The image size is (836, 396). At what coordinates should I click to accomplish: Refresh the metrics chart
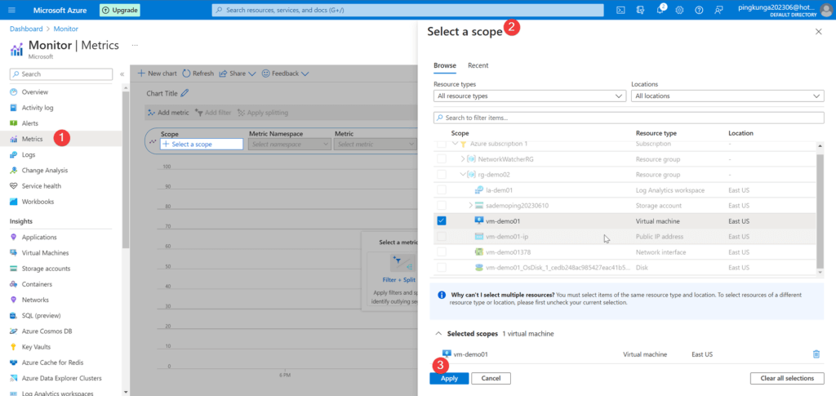(x=198, y=73)
